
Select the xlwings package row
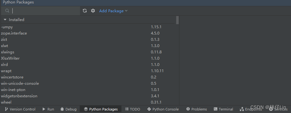coord(88,52)
